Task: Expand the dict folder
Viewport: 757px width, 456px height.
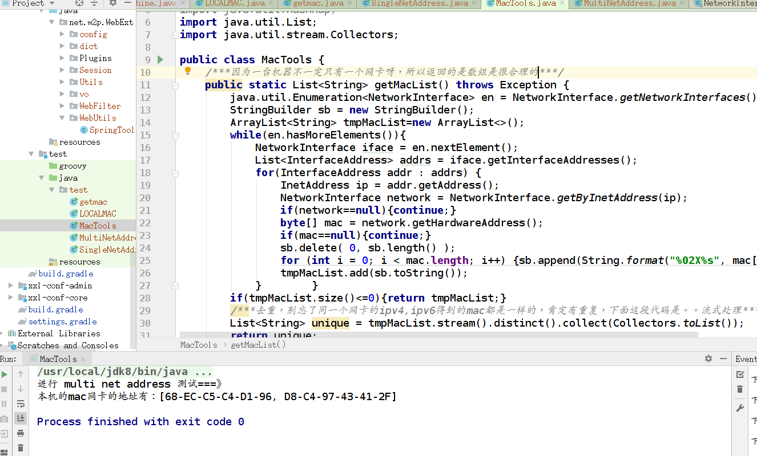Action: point(63,46)
